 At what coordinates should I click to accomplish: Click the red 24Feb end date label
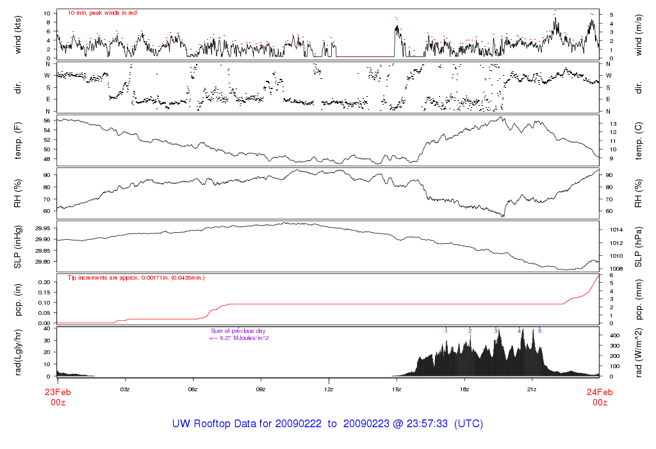point(600,392)
